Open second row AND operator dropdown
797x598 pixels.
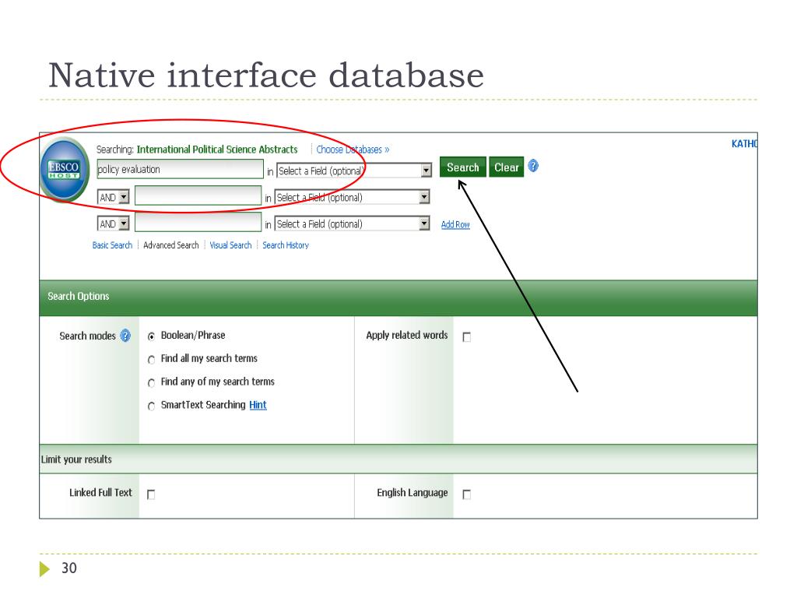click(x=114, y=197)
